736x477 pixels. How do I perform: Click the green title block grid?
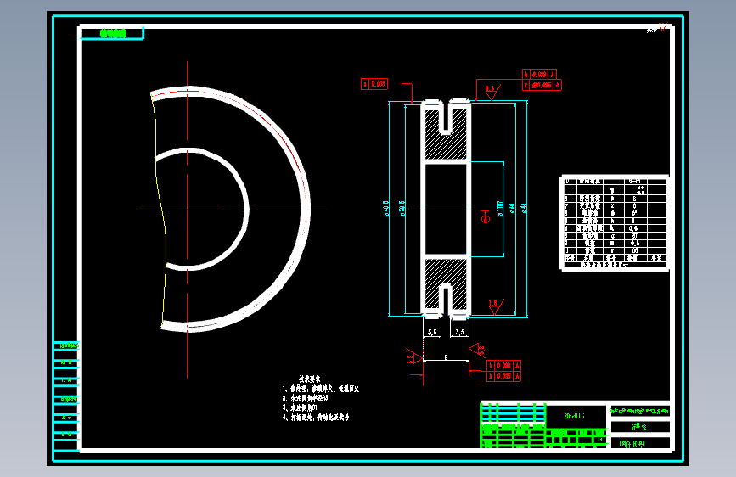(543, 425)
